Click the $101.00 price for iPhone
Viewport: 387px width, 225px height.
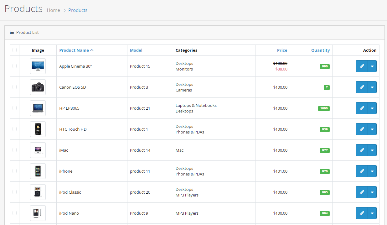pyautogui.click(x=280, y=171)
